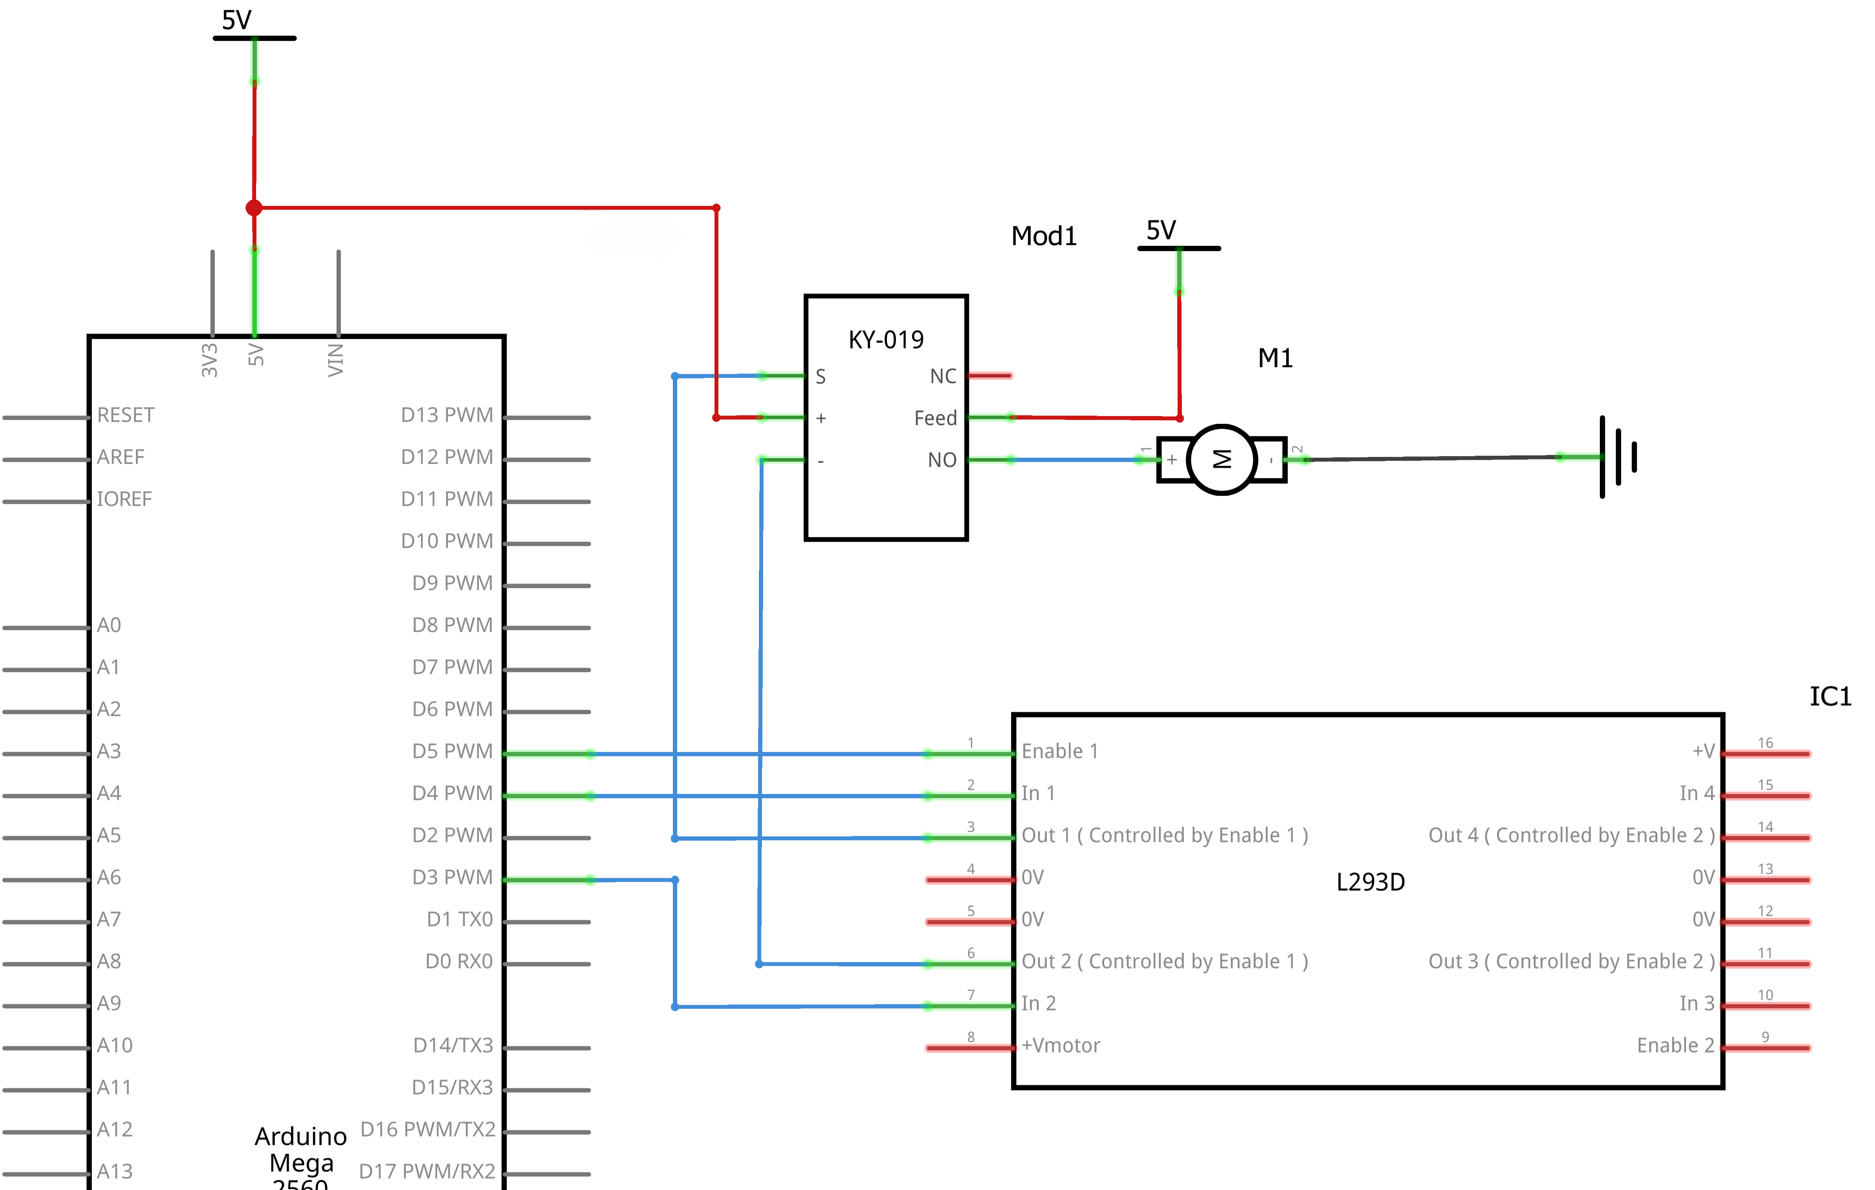1875x1190 pixels.
Task: Select the A10 analog pin label
Action: point(114,1046)
